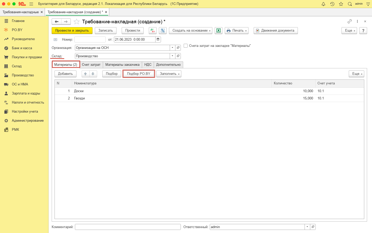This screenshot has height=233, width=372.
Task: Click quantity cell 15,000
Action: click(293, 98)
